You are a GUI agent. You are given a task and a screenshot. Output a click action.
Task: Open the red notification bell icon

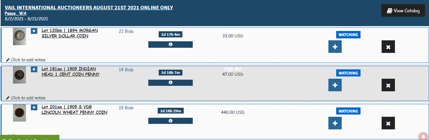pyautogui.click(x=423, y=136)
